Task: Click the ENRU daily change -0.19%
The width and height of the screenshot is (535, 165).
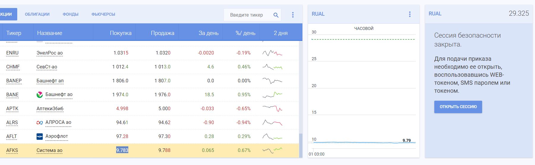Action: 244,53
